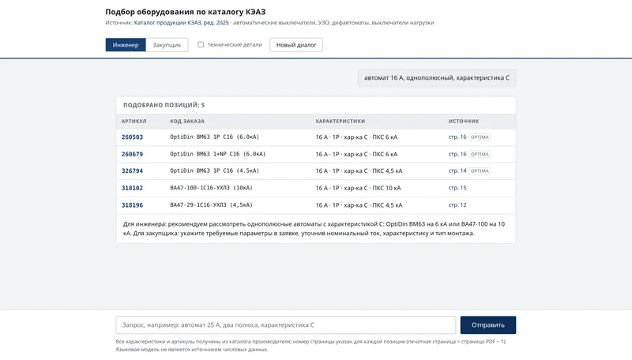Open стр. 15 source for ВА47-100
The width and height of the screenshot is (632, 360).
(x=457, y=188)
